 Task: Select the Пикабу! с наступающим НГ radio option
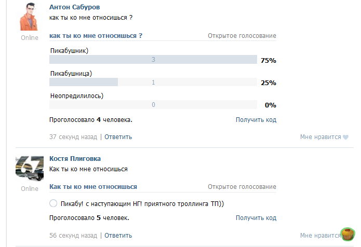53,203
